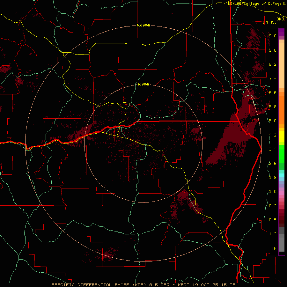
Task: Click the 2.6 value on color scale
Action: coord(273,163)
